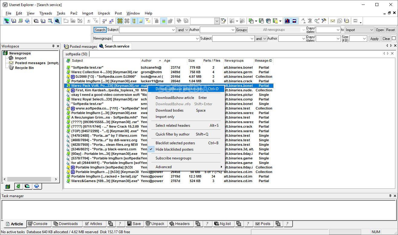Toggle the highlighted yellow tree-structure toolbar button
398x235 pixels.
click(x=134, y=21)
